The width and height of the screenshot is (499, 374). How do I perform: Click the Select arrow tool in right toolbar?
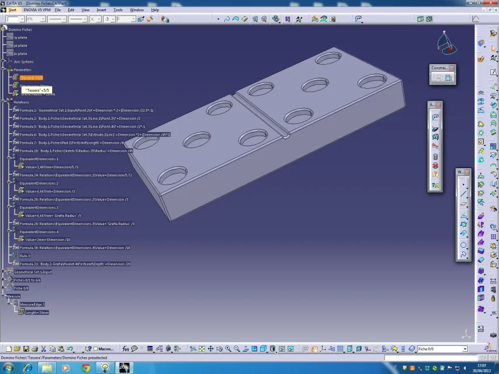(x=493, y=49)
